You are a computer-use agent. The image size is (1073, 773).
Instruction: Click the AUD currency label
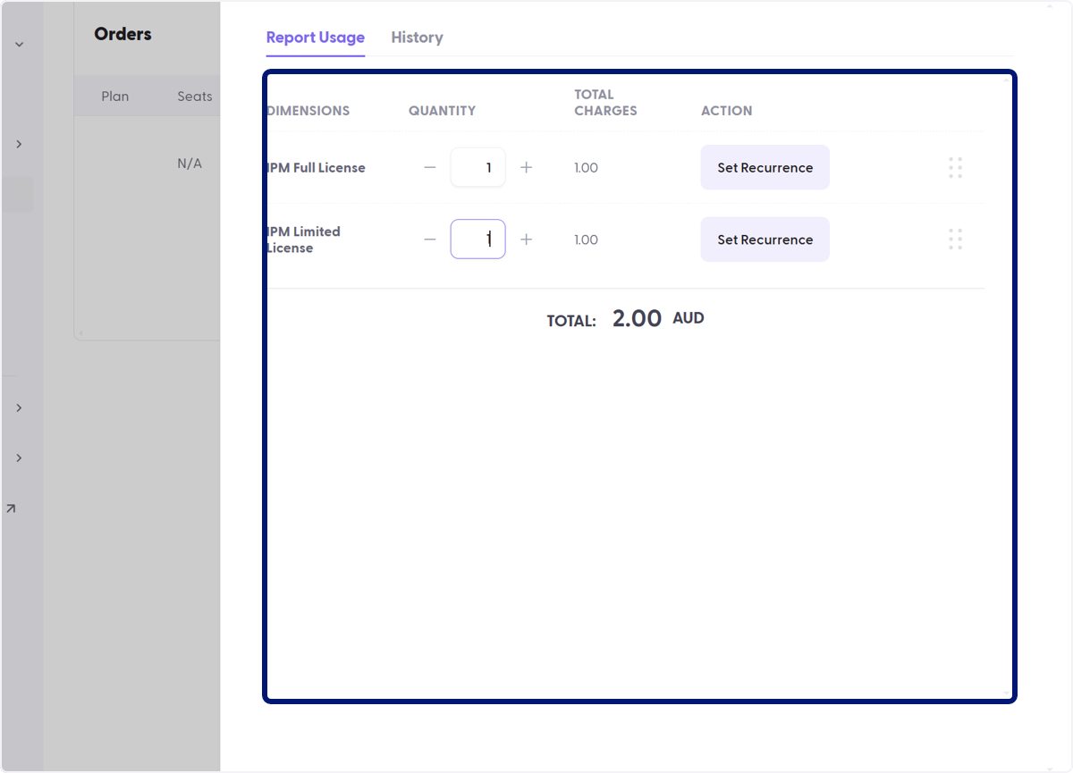689,318
